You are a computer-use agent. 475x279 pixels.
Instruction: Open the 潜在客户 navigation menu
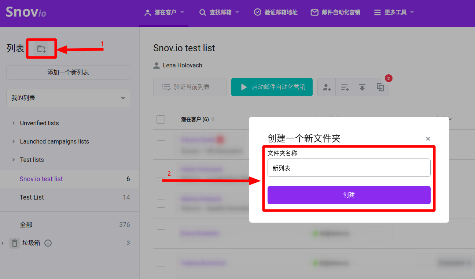[x=164, y=12]
